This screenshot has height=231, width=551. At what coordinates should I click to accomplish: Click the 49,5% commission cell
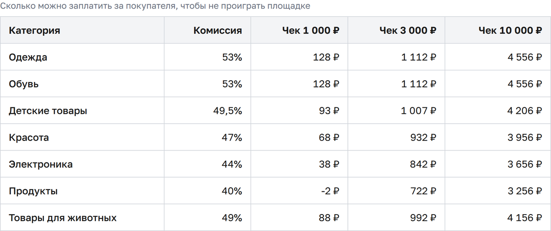[x=228, y=111]
